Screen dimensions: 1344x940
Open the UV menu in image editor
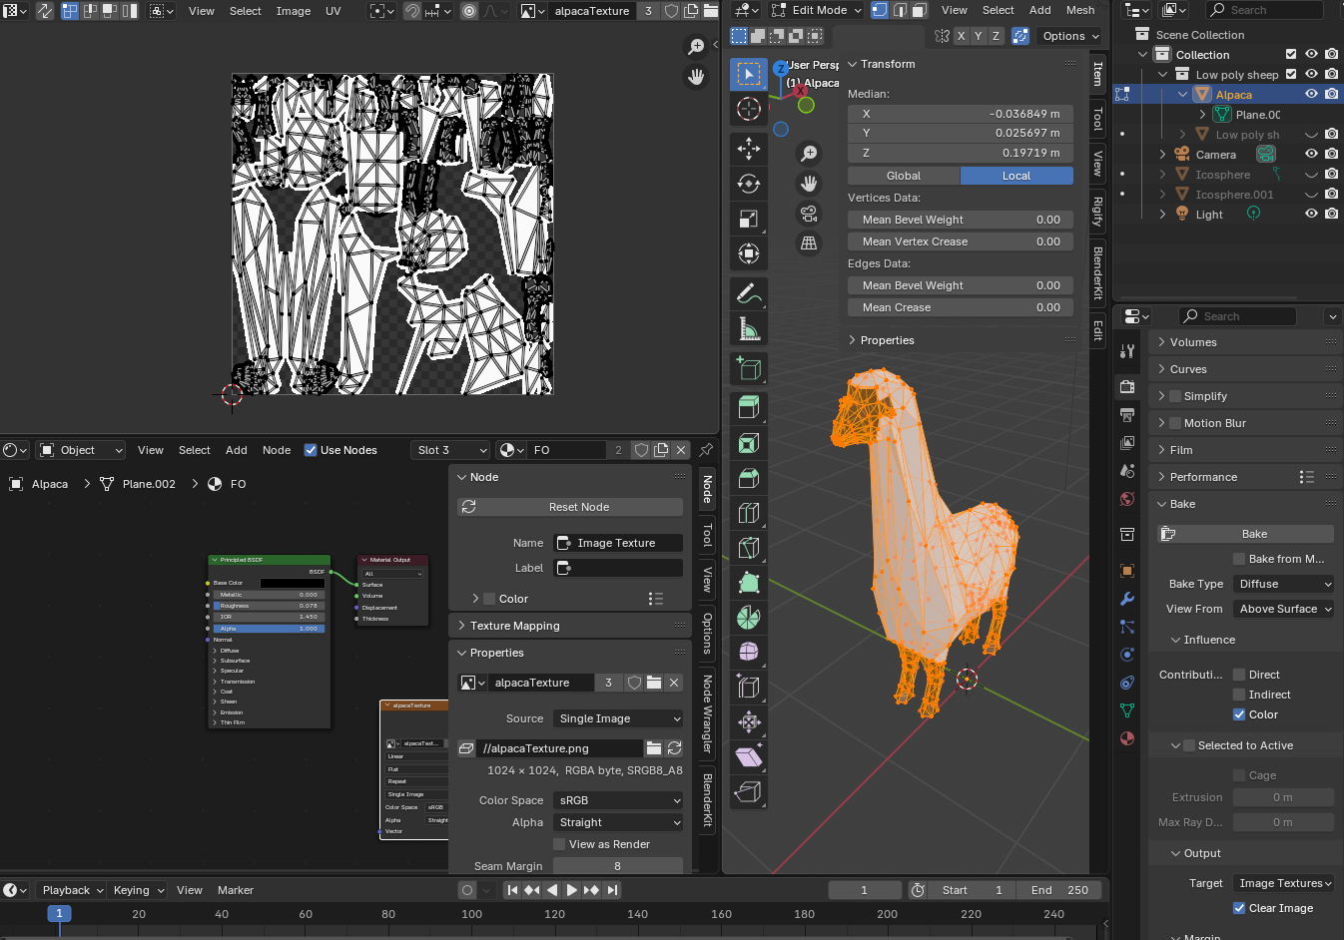[334, 11]
